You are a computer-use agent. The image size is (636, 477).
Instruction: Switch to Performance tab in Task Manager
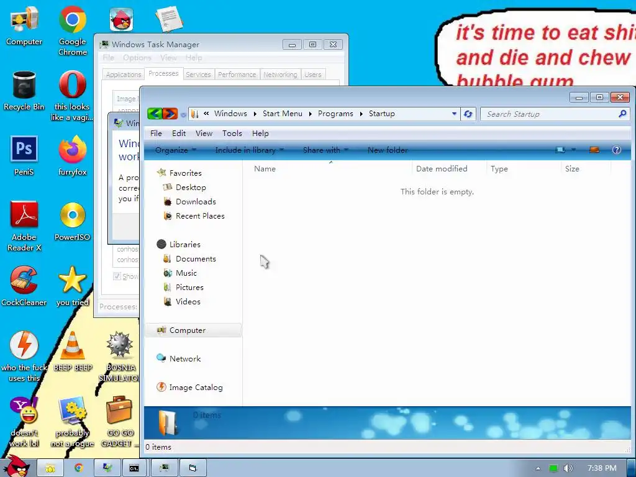pyautogui.click(x=237, y=75)
